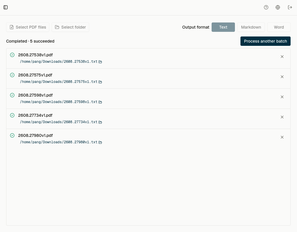Choose Word as output format
The width and height of the screenshot is (297, 232).
click(x=279, y=27)
